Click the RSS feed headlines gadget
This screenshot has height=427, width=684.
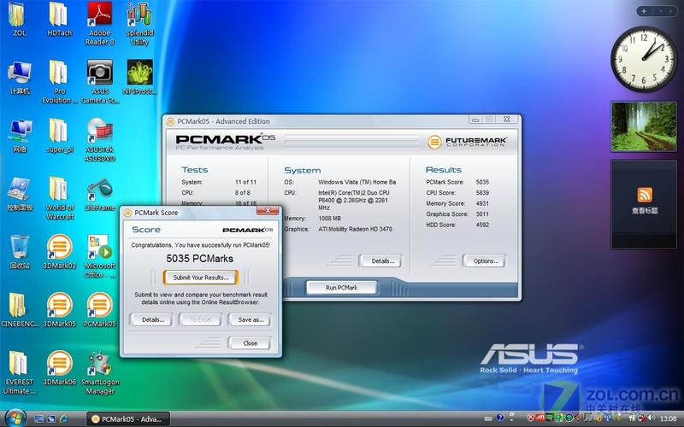[x=645, y=204]
